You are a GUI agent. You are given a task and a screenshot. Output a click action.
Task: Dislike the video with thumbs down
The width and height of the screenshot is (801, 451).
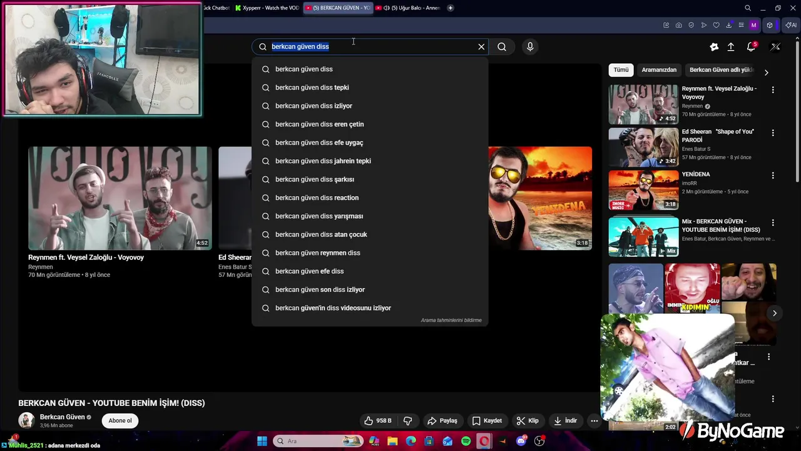[407, 421]
